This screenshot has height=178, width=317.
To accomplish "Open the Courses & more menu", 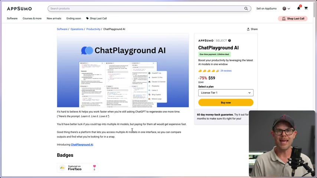I will 32,19.
